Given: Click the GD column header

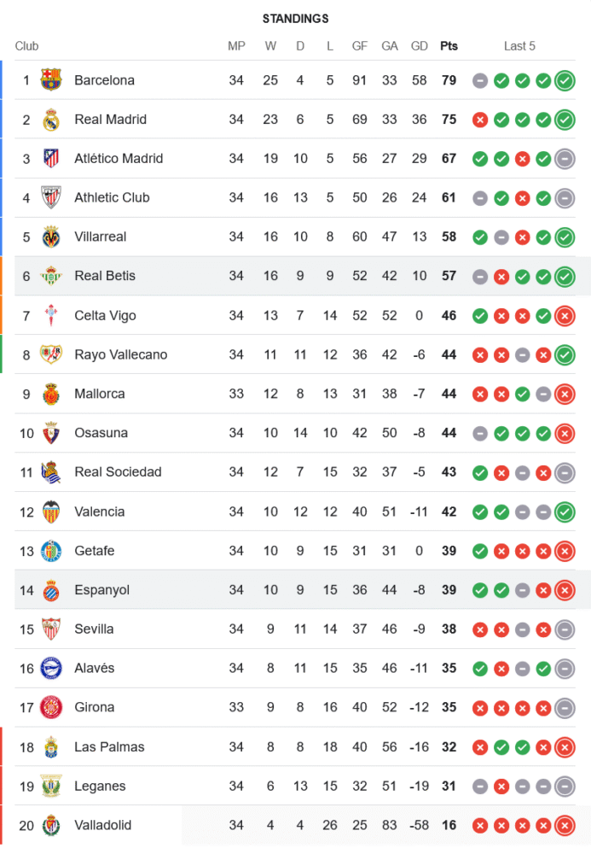Looking at the screenshot, I should coord(420,46).
